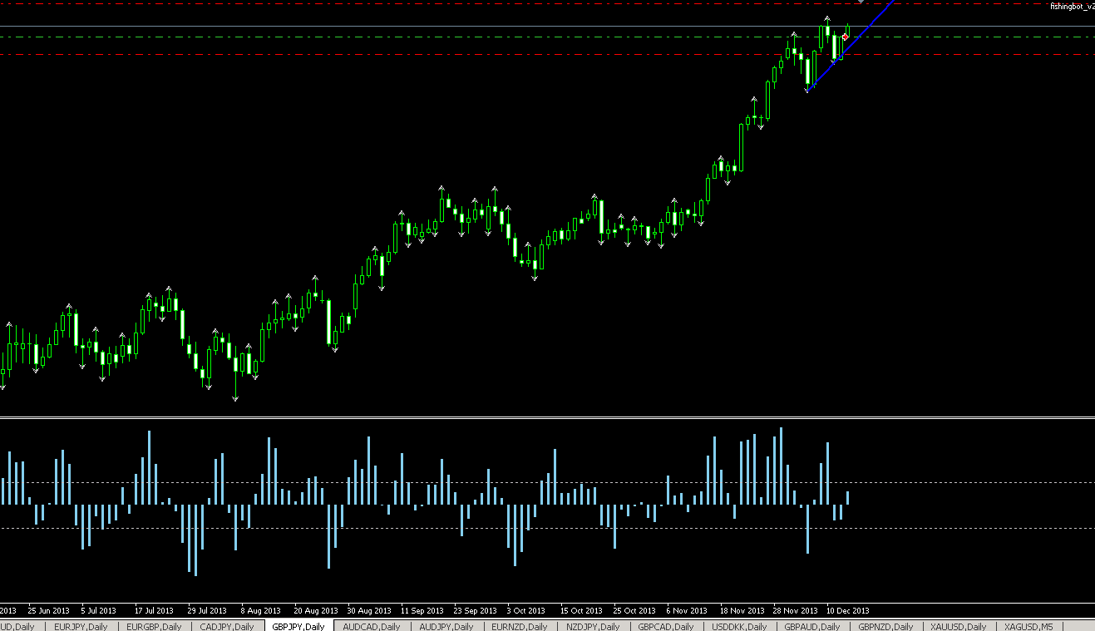
Task: Go to the NZDJPY,Daily chart tab
Action: click(x=593, y=626)
